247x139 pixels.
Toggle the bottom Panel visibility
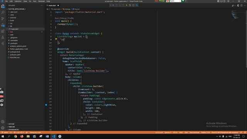(222, 1)
